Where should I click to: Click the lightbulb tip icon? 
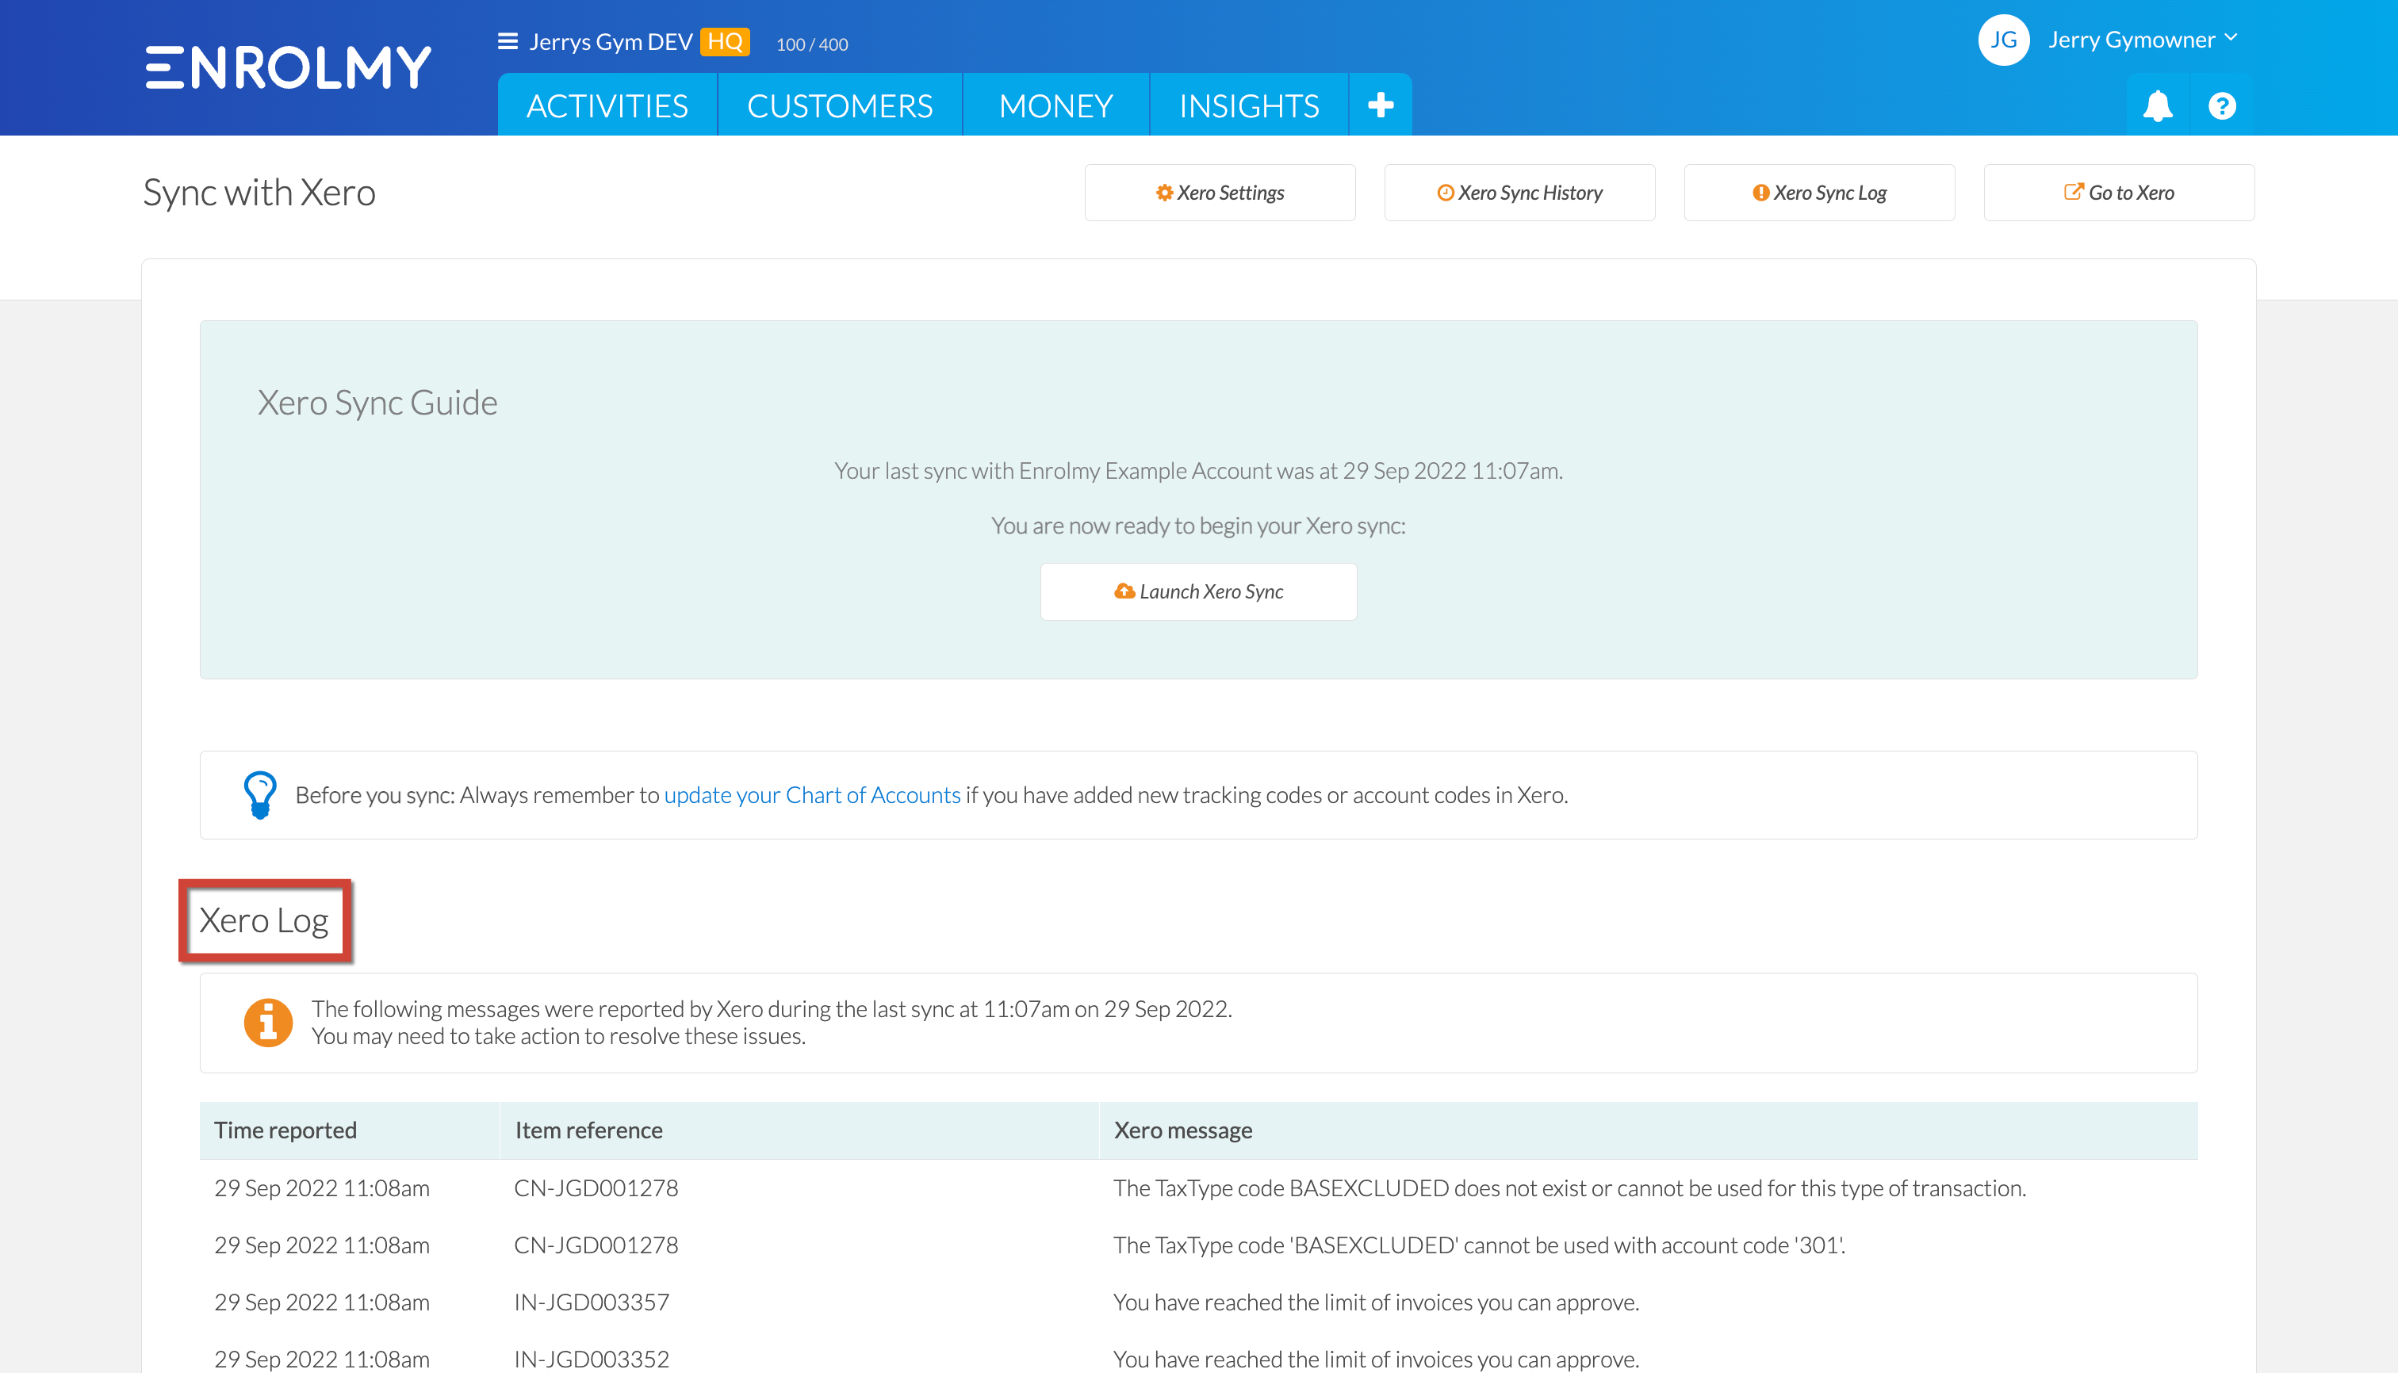pyautogui.click(x=260, y=795)
